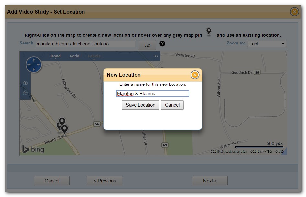This screenshot has height=197, width=306.
Task: Open the Zoom to dropdown
Action: [267, 44]
